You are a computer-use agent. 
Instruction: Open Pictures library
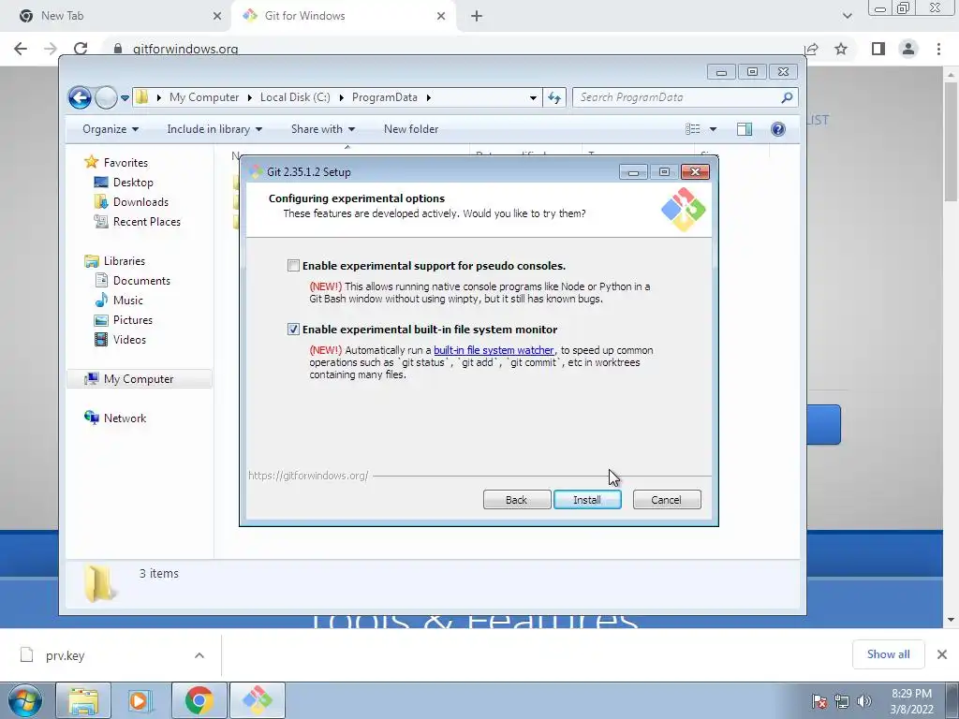(x=132, y=320)
